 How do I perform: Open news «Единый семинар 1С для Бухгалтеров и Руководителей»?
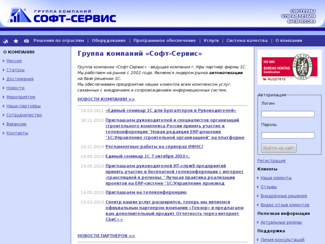[x=171, y=111]
